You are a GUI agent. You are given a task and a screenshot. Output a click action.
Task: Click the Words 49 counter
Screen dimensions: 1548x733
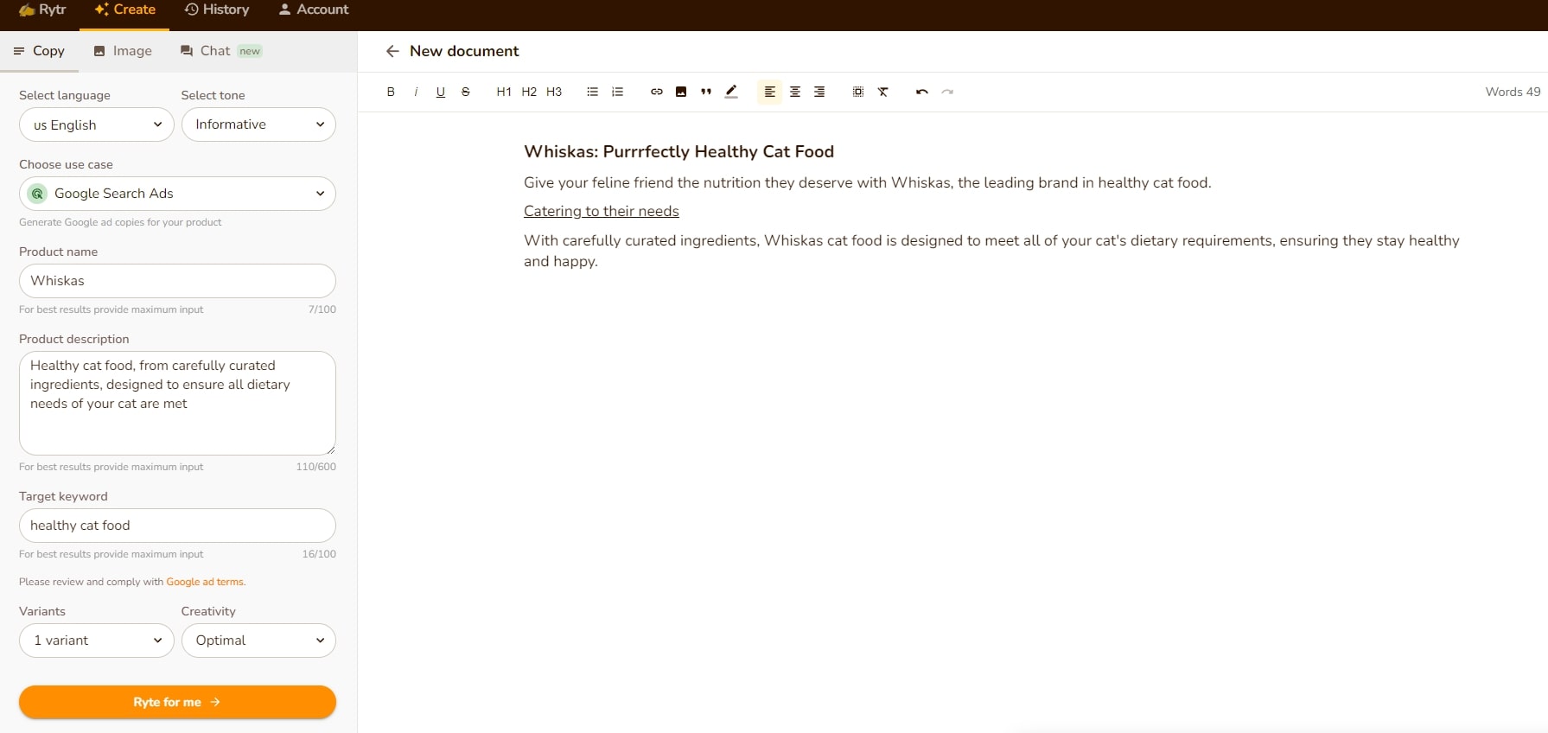(x=1513, y=92)
